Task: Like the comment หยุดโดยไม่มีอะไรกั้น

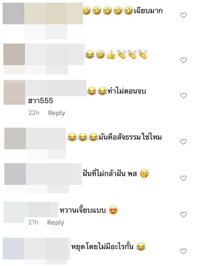Action: point(183,251)
